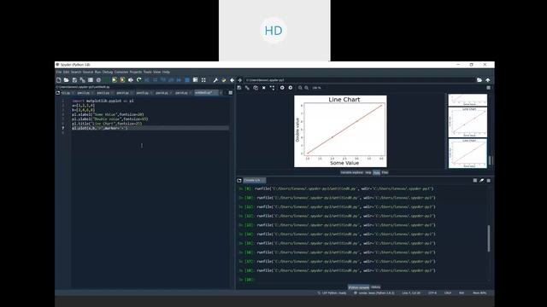This screenshot has width=547, height=307.
Task: Open the Consoles menu
Action: pos(121,72)
